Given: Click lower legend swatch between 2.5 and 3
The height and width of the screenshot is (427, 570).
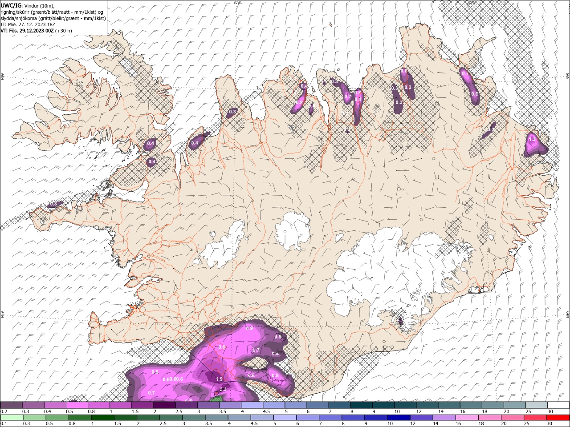Looking at the screenshot, I should click(x=171, y=417).
